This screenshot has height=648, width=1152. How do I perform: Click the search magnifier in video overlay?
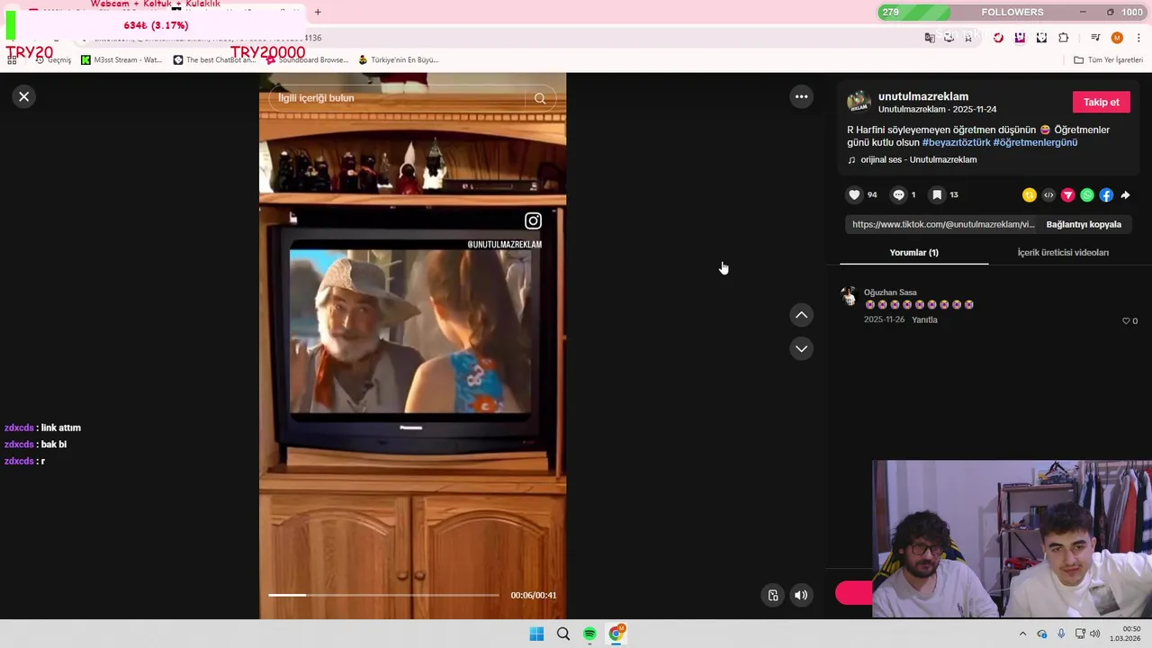pos(540,98)
